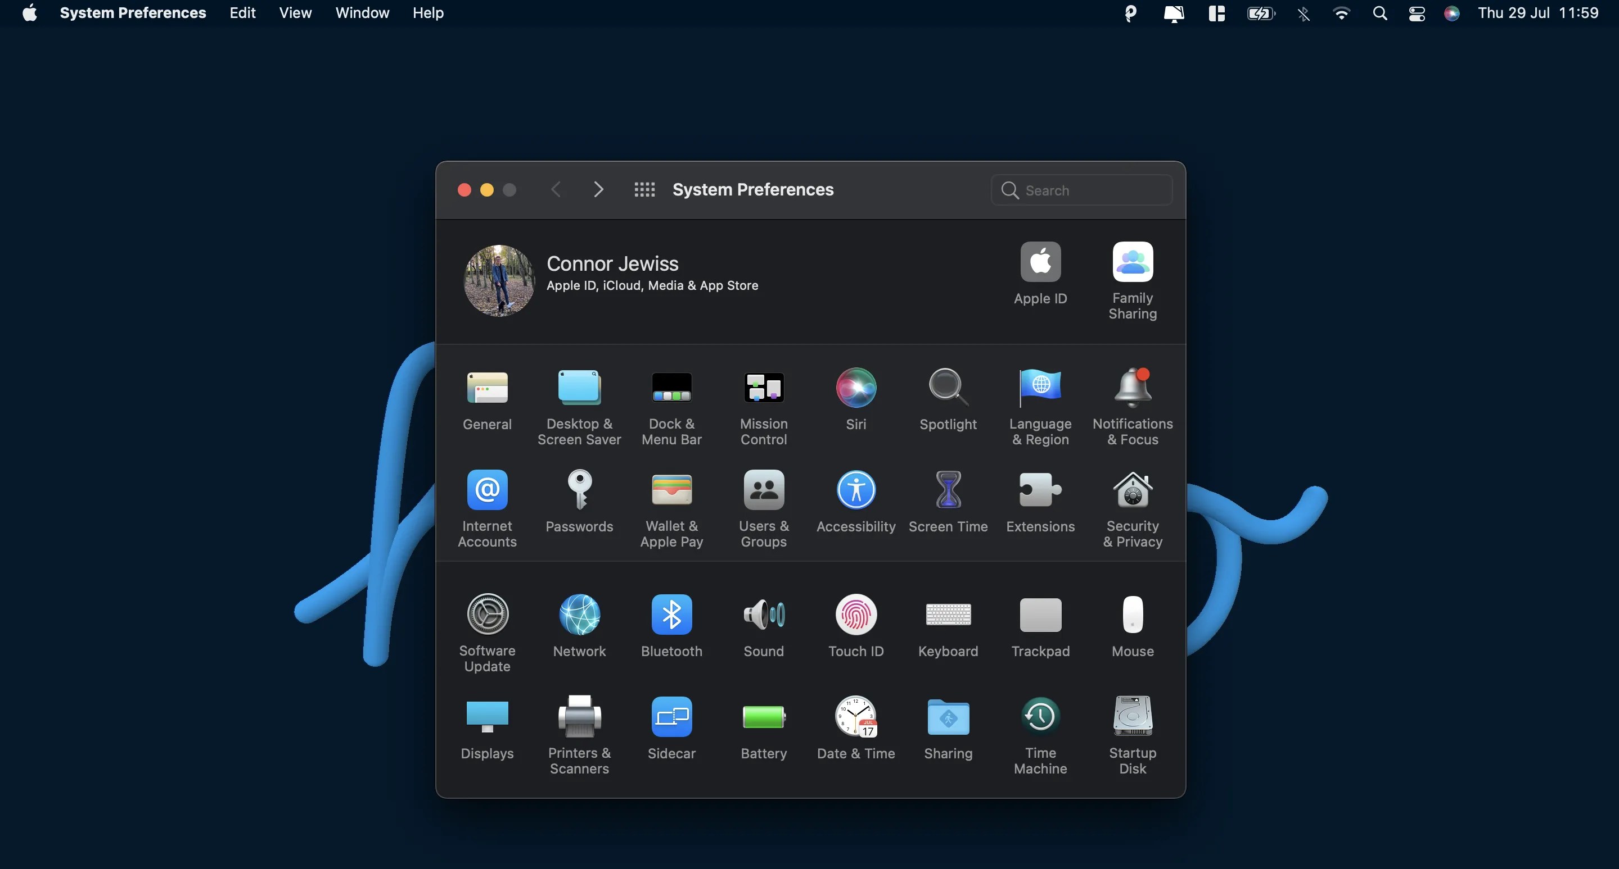
Task: Click the date and time in menu bar
Action: [1537, 12]
